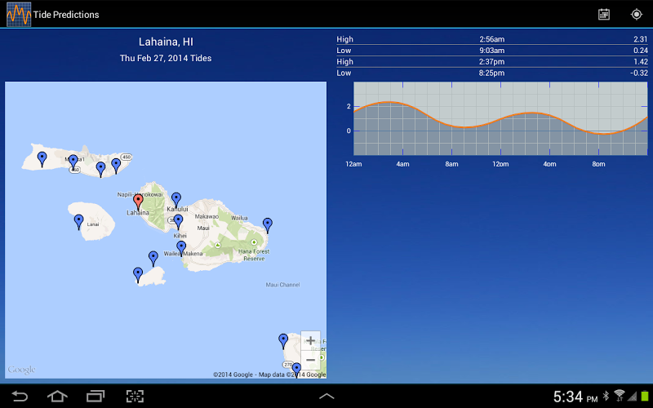Screen dimensions: 653x408
Task: Select the Lanai island station pin
Action: [78, 222]
